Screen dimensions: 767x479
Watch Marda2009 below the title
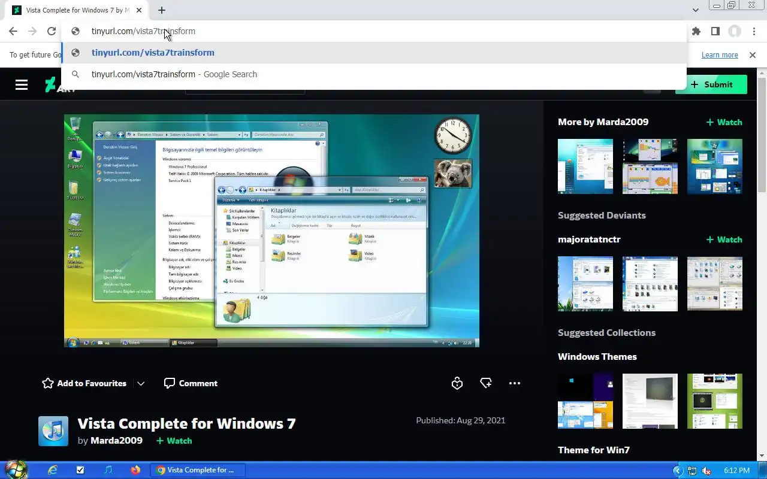click(x=174, y=441)
